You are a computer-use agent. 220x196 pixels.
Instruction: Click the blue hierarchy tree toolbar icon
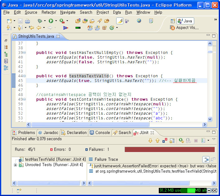click(66, 28)
